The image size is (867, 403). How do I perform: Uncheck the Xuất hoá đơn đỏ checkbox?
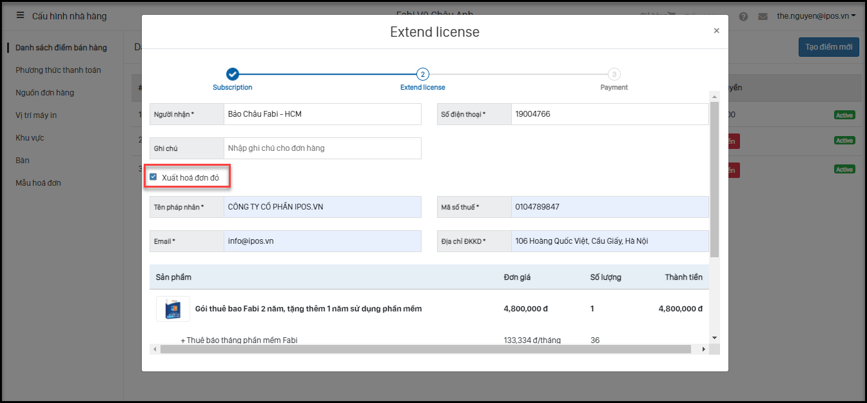153,177
